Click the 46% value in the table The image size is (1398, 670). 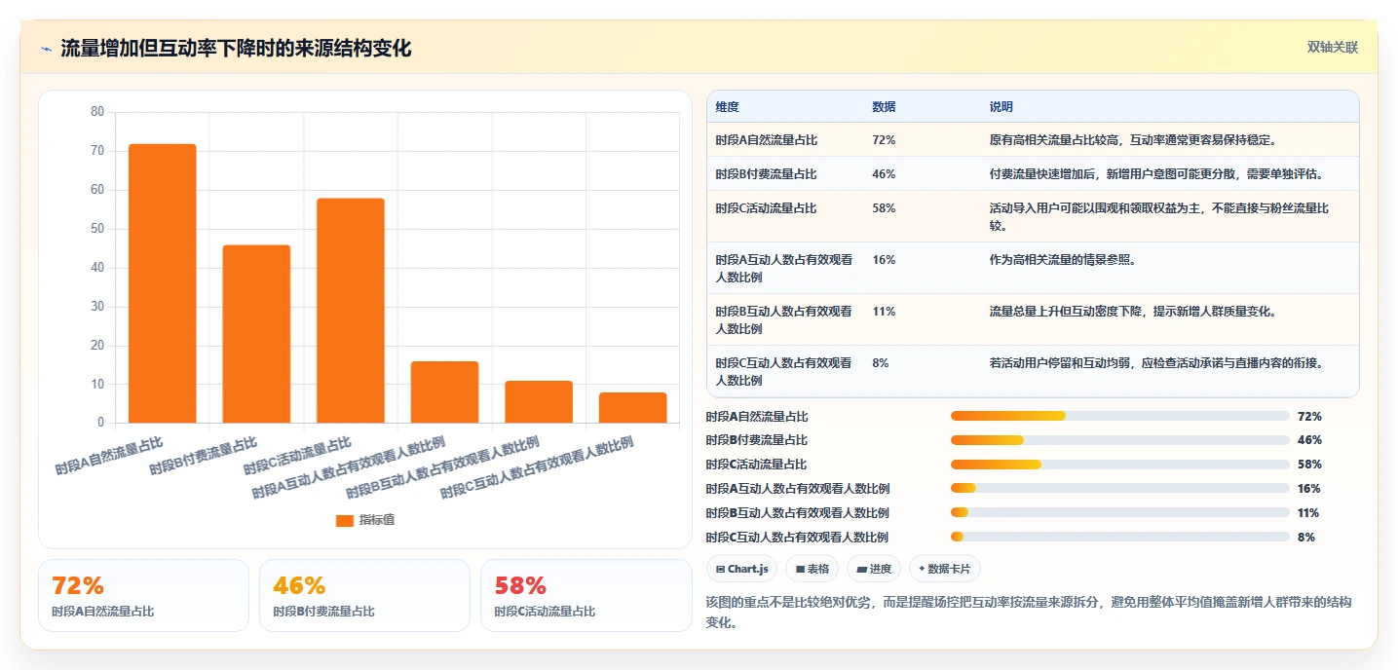point(884,174)
